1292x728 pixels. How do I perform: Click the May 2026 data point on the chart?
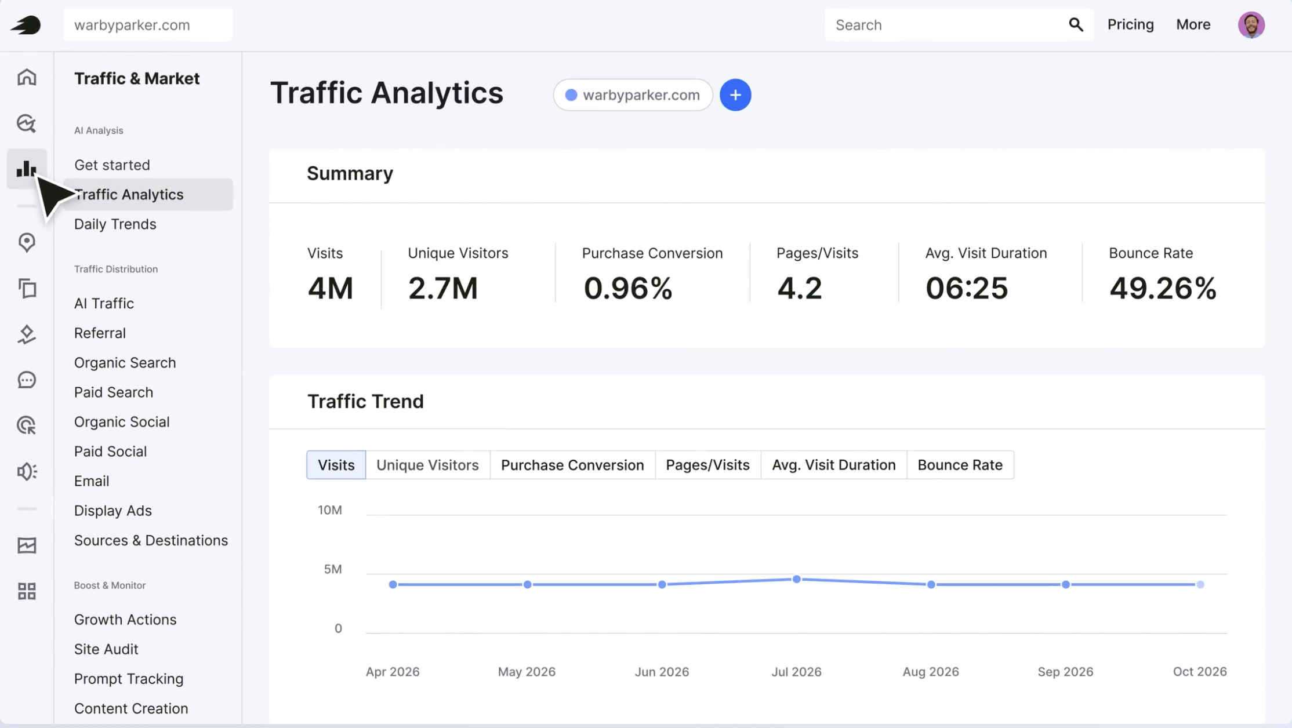528,584
